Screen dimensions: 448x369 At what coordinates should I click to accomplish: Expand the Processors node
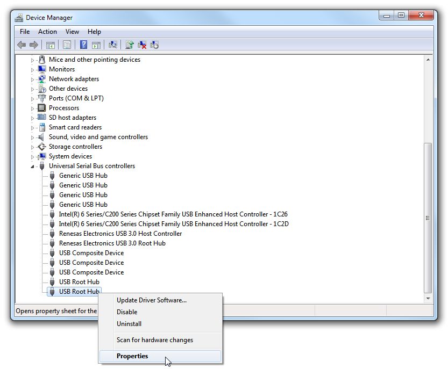coord(32,108)
